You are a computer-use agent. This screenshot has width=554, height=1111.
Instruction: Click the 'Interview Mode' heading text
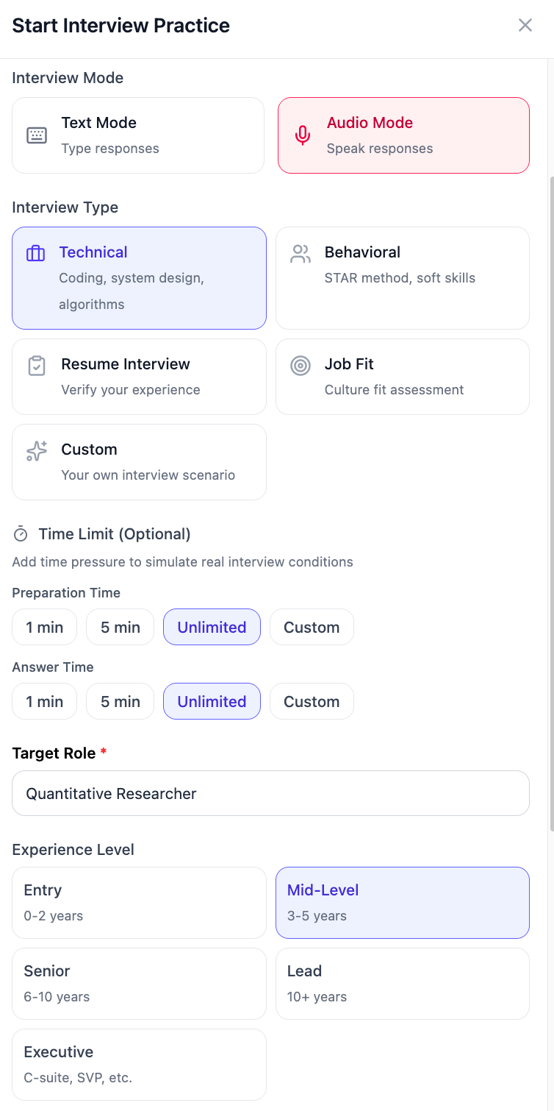tap(68, 78)
